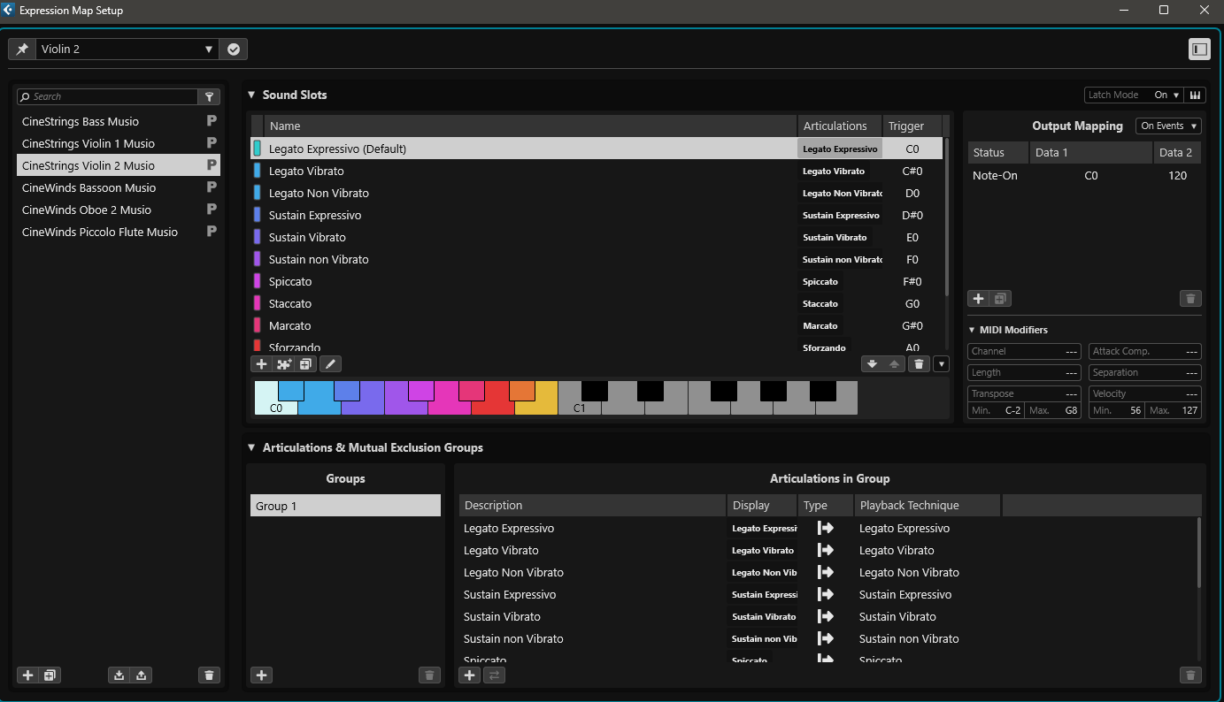1224x702 pixels.
Task: Click the MIDI Modifiers Channel field
Action: coord(1024,352)
